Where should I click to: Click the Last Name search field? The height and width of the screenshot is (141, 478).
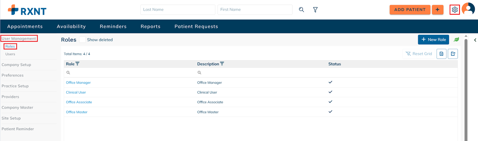(178, 10)
